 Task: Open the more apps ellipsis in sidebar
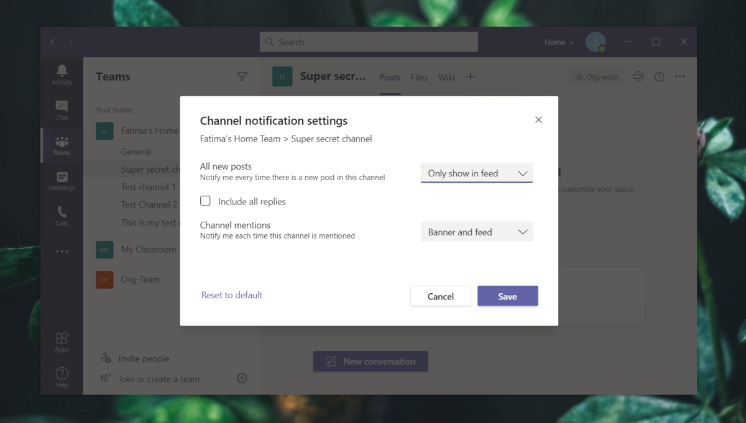coord(62,252)
